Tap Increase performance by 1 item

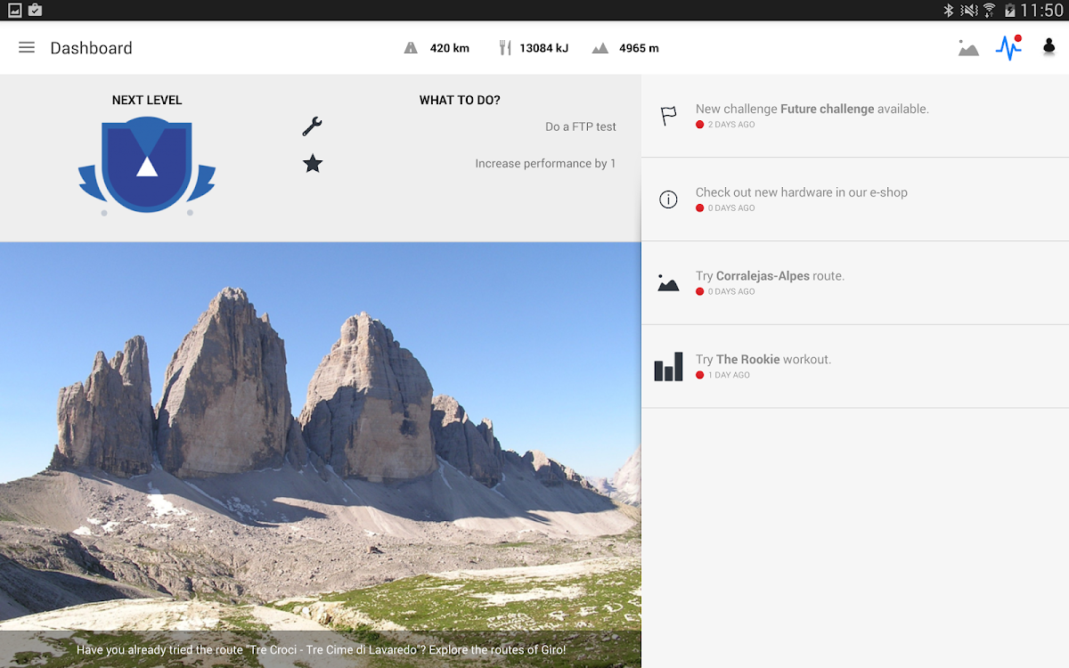pyautogui.click(x=545, y=164)
